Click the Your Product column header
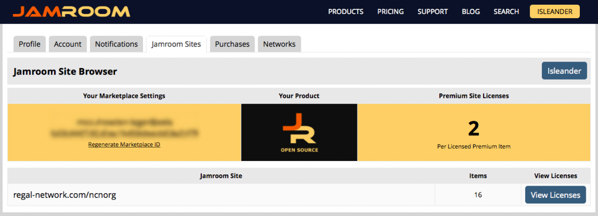This screenshot has height=216, width=598. [299, 96]
